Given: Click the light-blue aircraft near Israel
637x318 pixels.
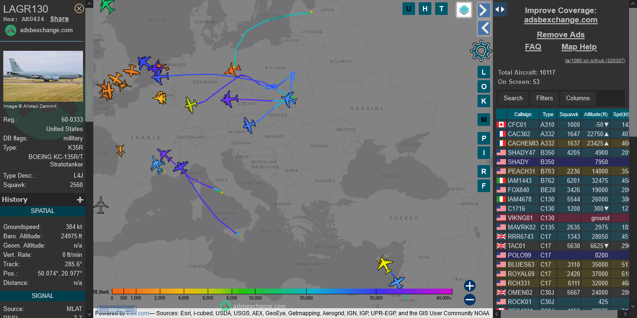Looking at the screenshot, I should 397,282.
